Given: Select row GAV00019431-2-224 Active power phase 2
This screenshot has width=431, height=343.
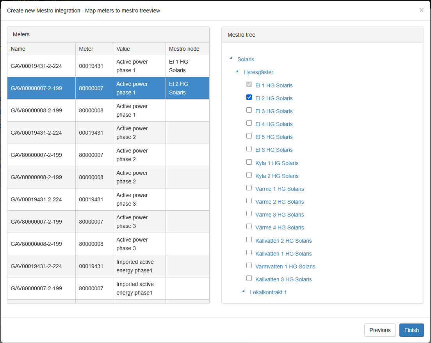Looking at the screenshot, I should (108, 133).
